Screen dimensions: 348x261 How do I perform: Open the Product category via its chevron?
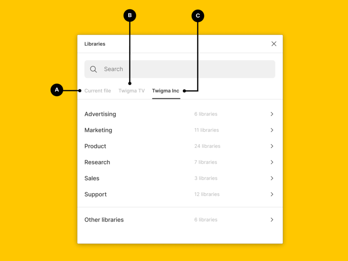coord(272,146)
